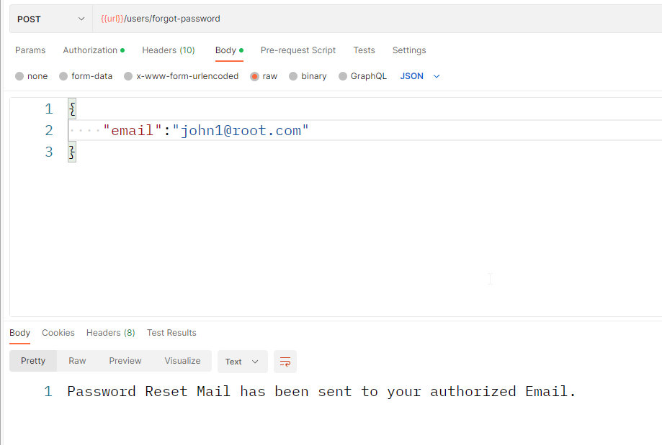Open the Visualize response view
Viewport: 662px width, 445px height.
pos(182,361)
